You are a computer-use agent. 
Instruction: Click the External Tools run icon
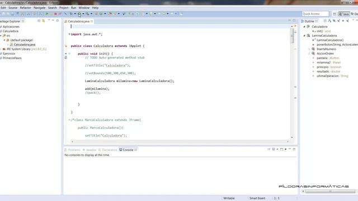(87, 14)
